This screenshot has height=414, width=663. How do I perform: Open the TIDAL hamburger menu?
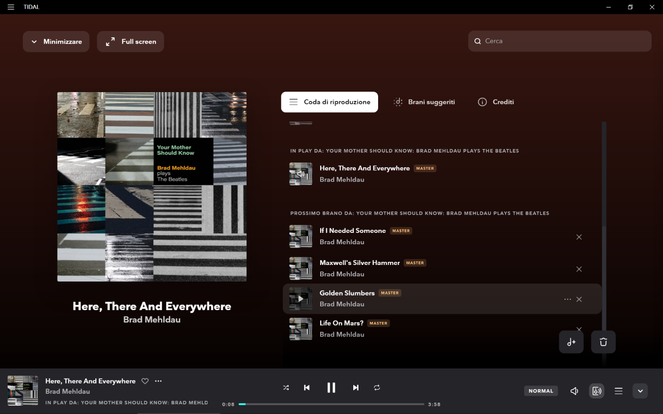coord(11,7)
